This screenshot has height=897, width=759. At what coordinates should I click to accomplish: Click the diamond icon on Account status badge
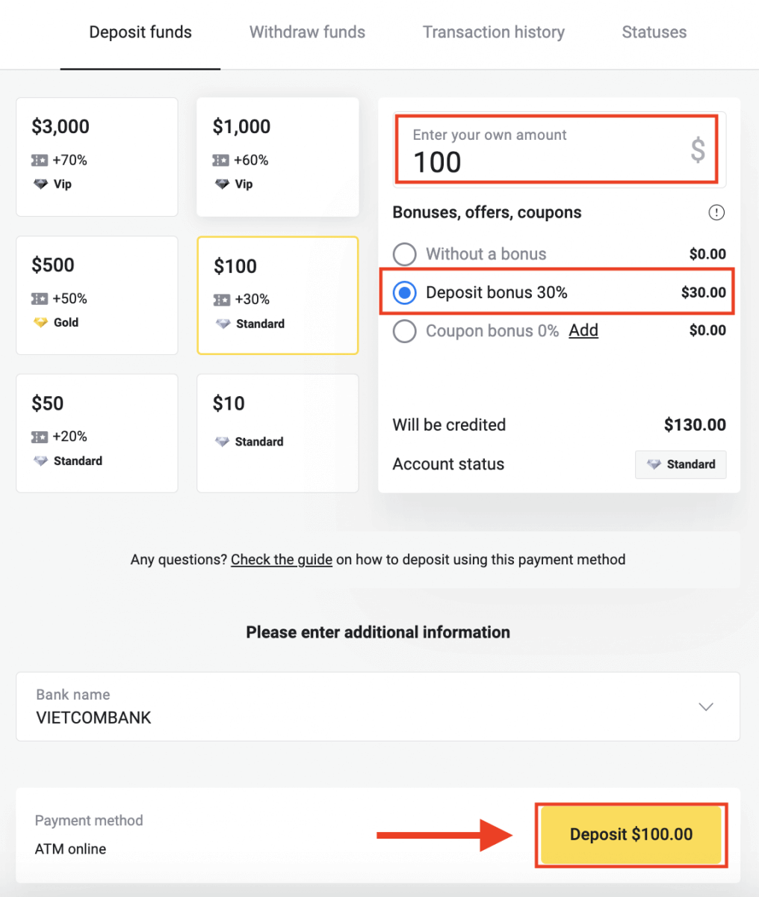pos(654,464)
